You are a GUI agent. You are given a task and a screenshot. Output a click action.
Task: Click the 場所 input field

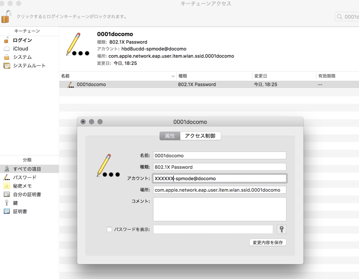point(220,190)
